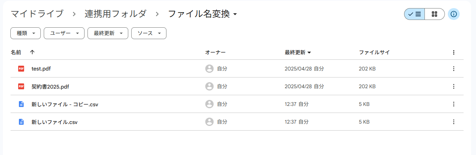This screenshot has width=476, height=155.
Task: Switch to list layout view
Action: pyautogui.click(x=414, y=14)
